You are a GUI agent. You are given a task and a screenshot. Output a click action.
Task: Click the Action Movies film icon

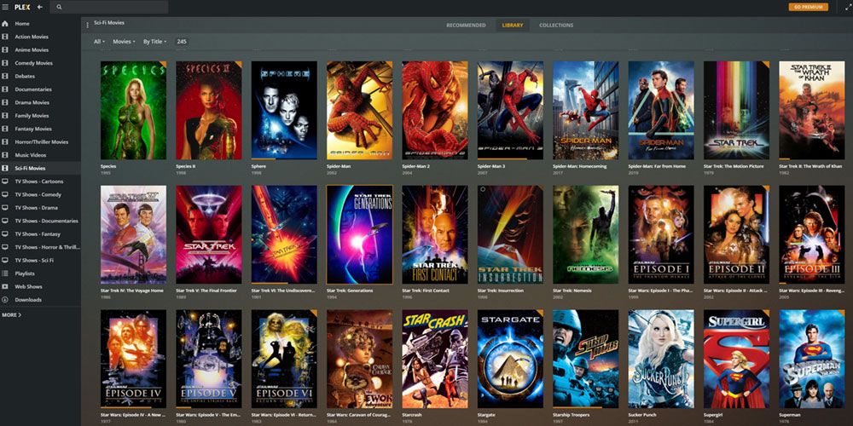(5, 37)
